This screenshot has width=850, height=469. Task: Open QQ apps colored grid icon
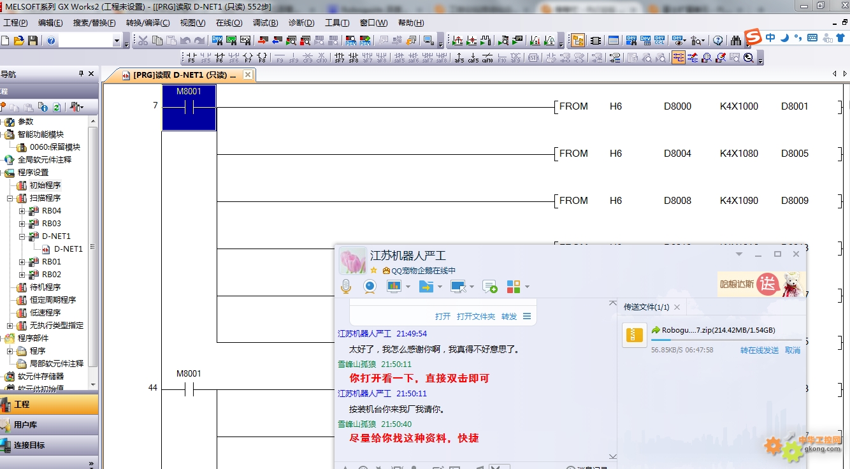(x=514, y=287)
